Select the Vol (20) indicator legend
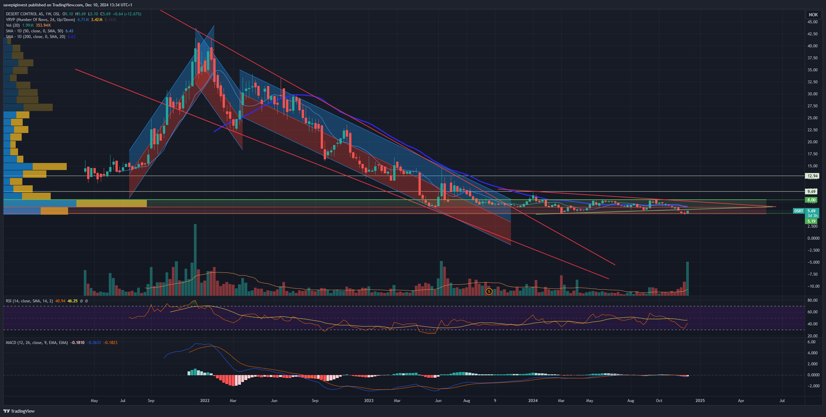This screenshot has height=417, width=826. [x=13, y=25]
